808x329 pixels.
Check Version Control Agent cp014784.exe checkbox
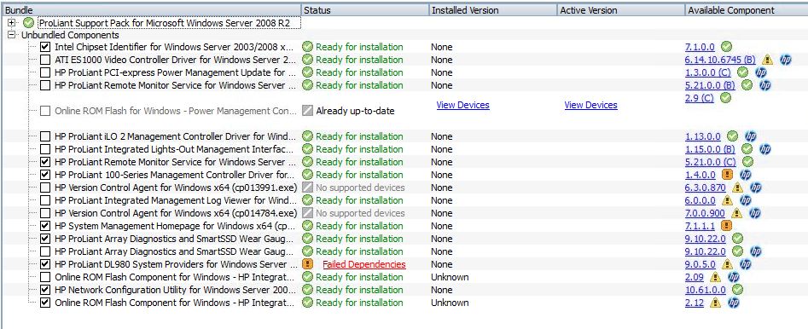pos(45,213)
